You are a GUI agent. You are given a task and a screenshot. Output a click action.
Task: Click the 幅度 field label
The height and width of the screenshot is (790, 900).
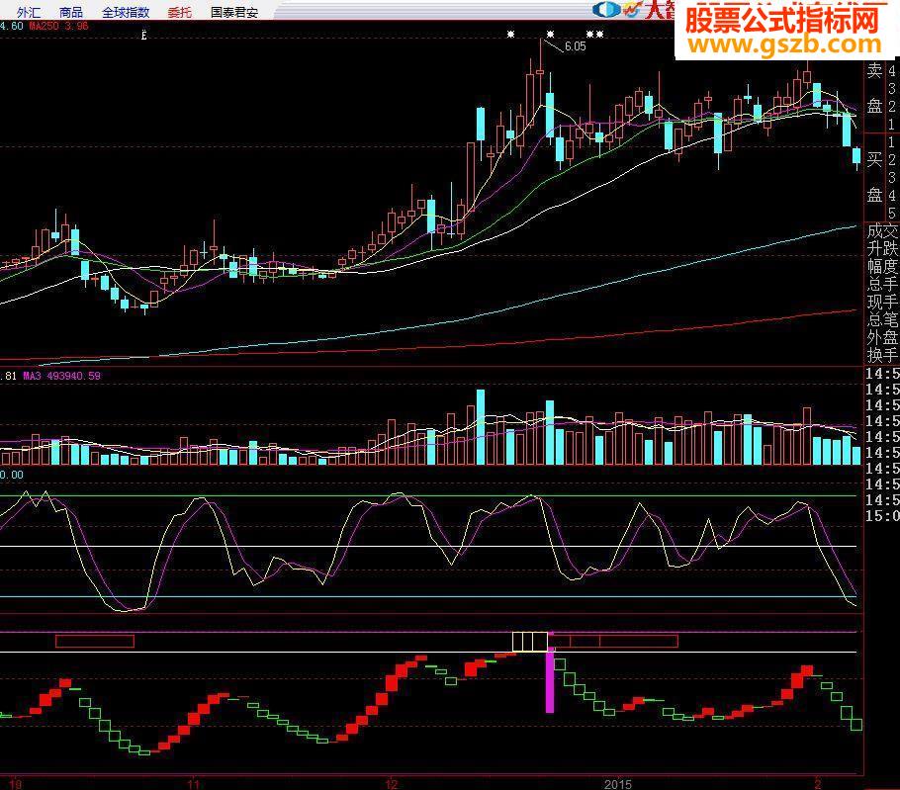tap(882, 266)
